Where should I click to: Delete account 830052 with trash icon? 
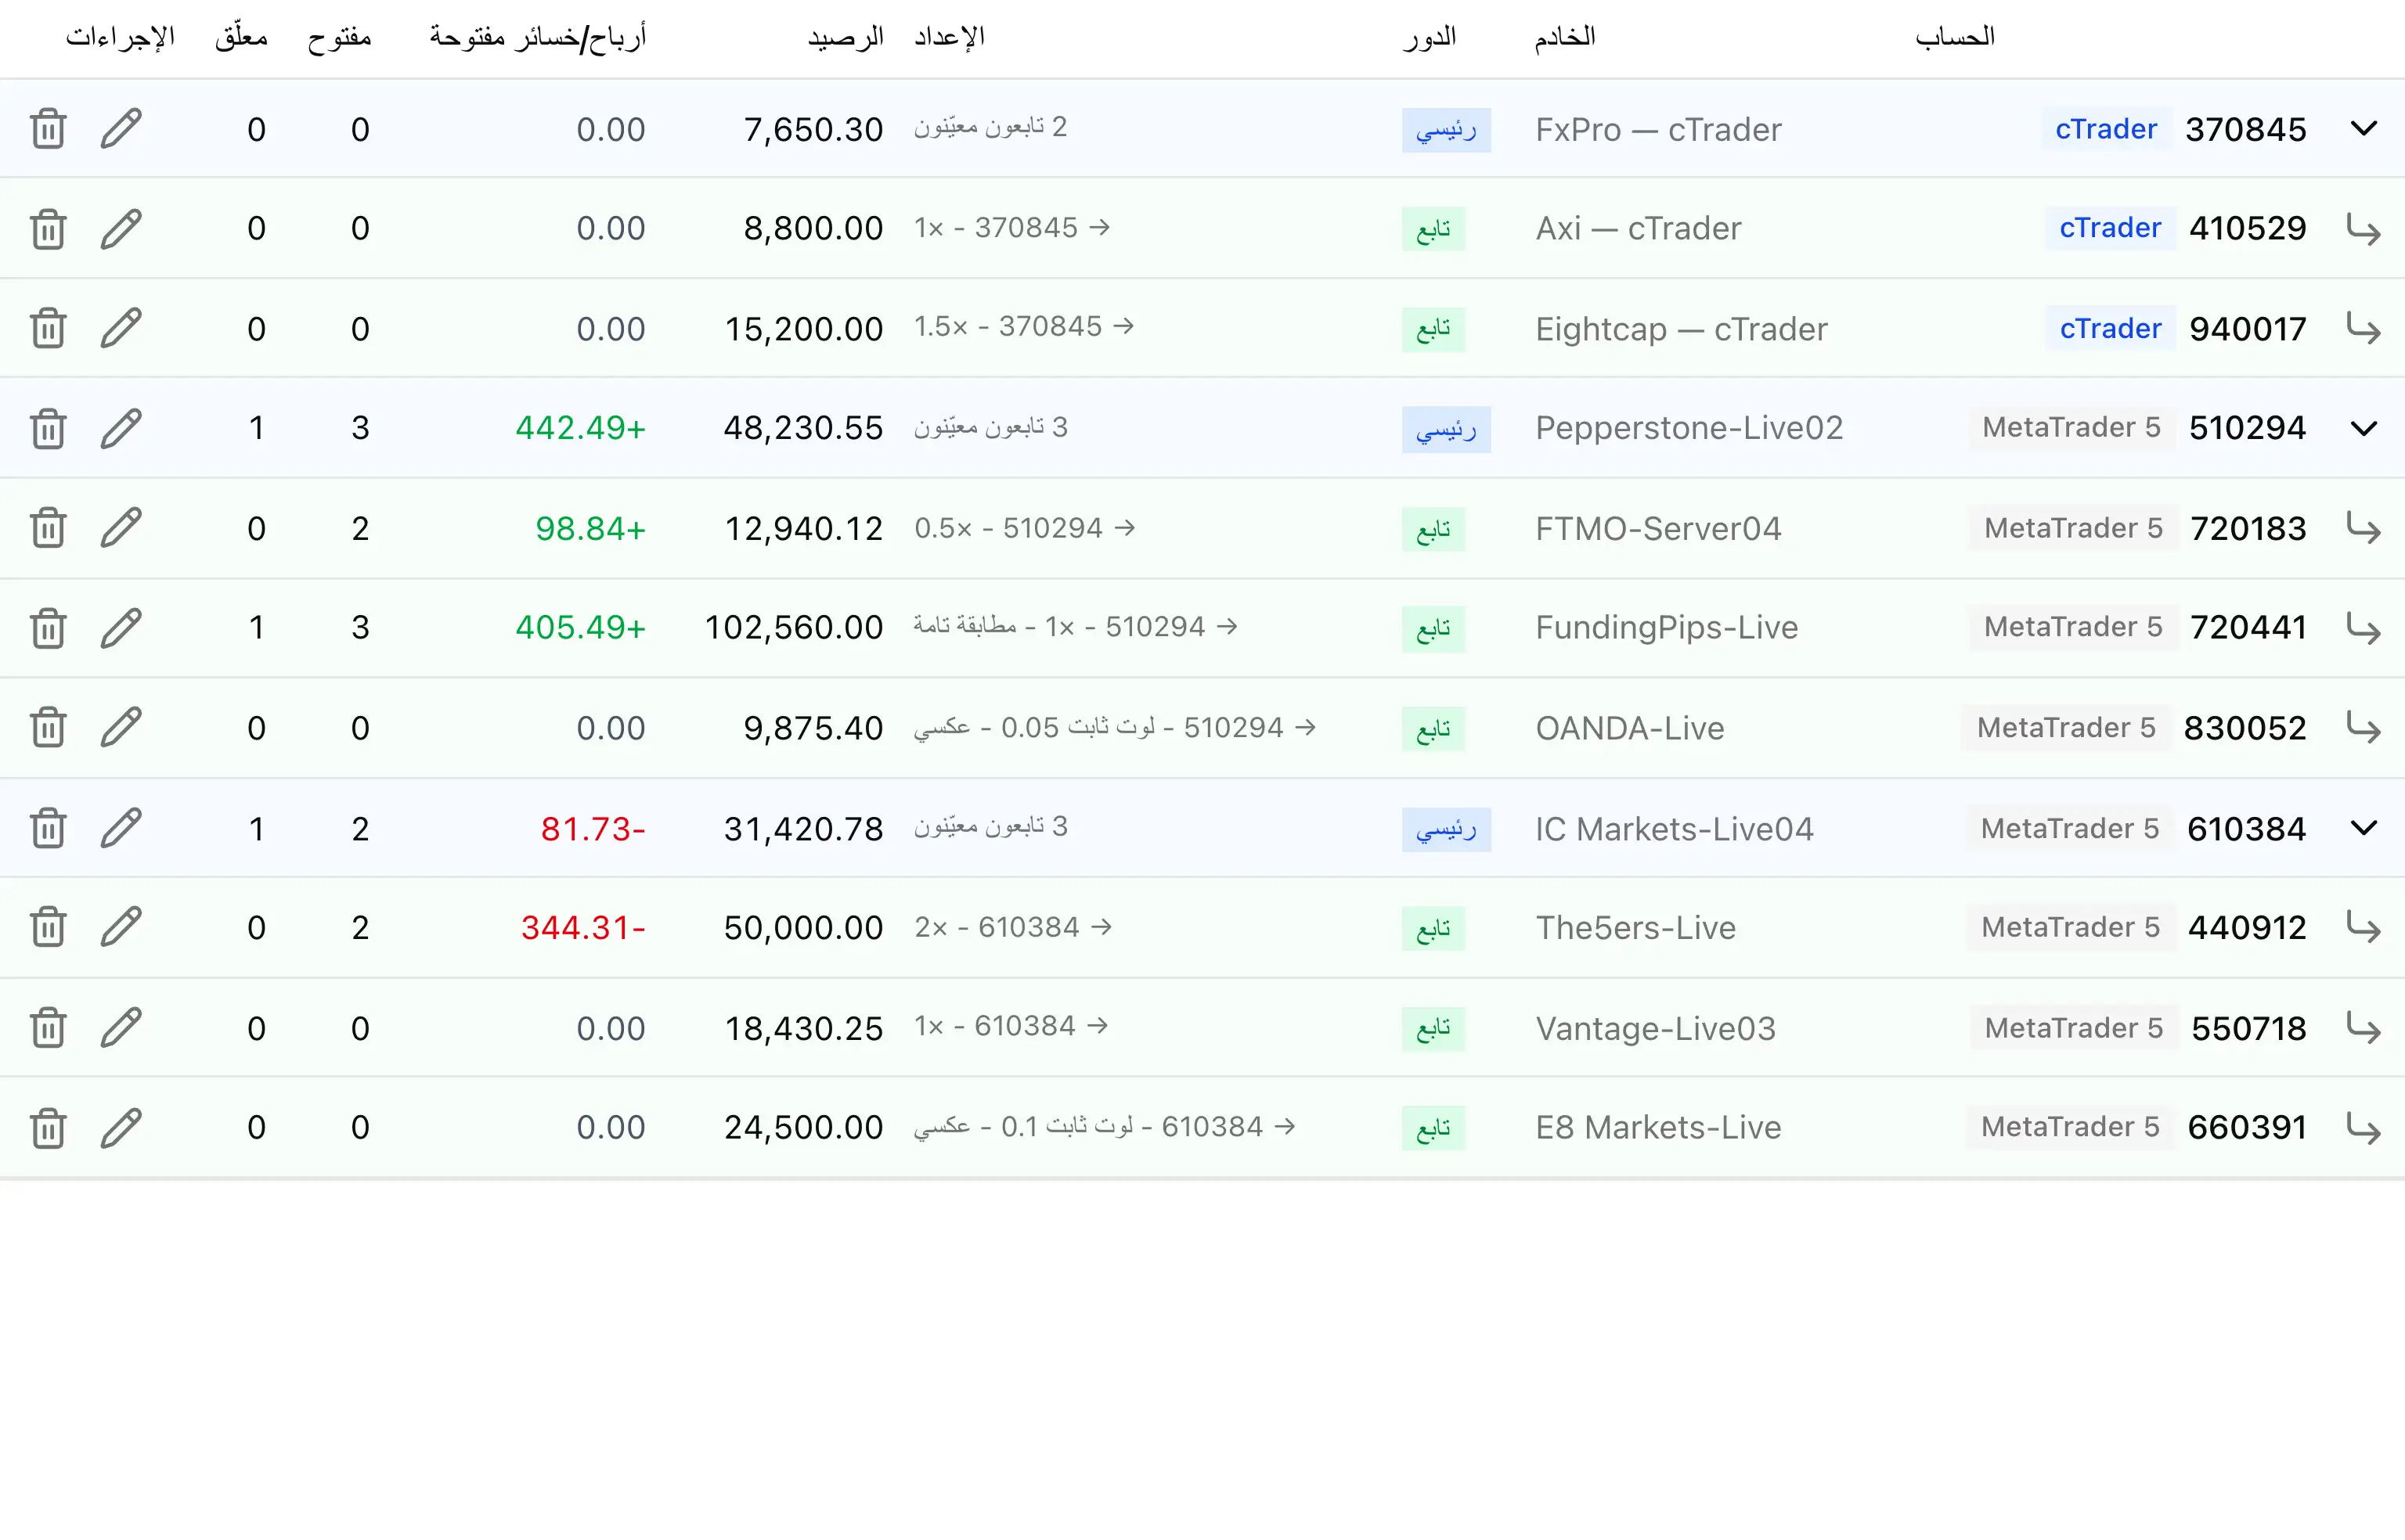tap(48, 727)
